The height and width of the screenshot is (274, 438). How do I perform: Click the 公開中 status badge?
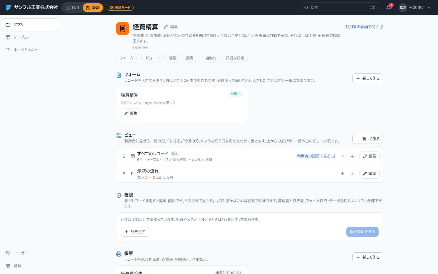tap(236, 94)
